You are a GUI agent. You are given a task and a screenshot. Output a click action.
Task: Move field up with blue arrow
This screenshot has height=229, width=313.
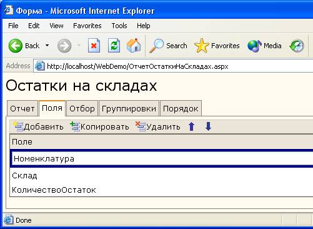191,126
